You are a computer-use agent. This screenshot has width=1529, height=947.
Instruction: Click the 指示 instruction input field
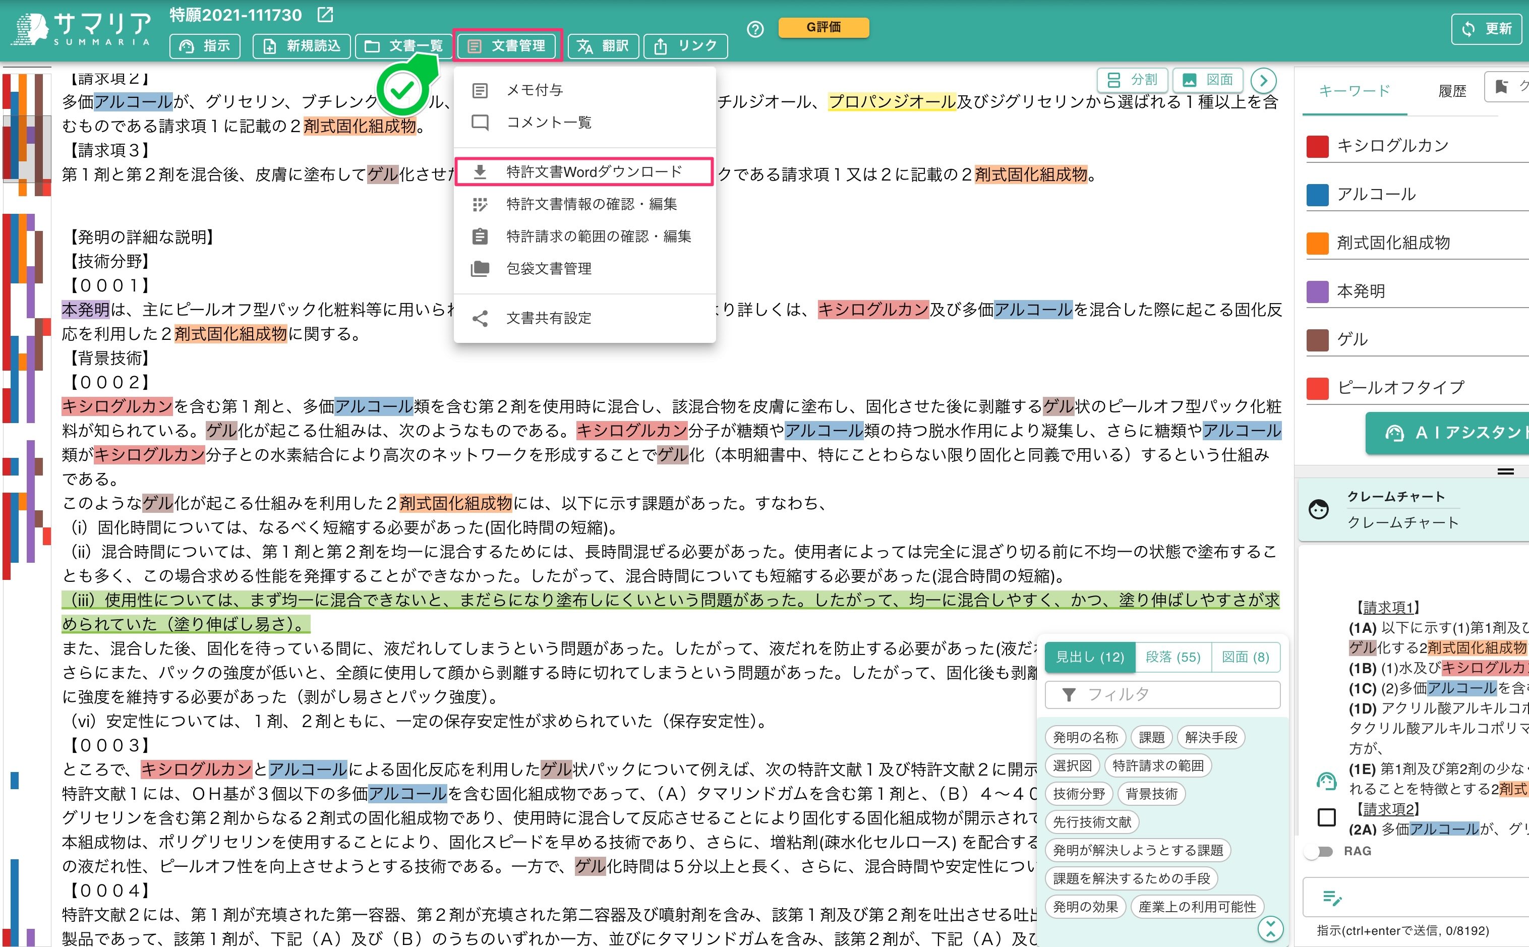pos(1417,898)
